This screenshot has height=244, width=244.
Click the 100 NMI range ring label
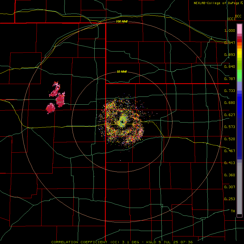click(x=122, y=21)
